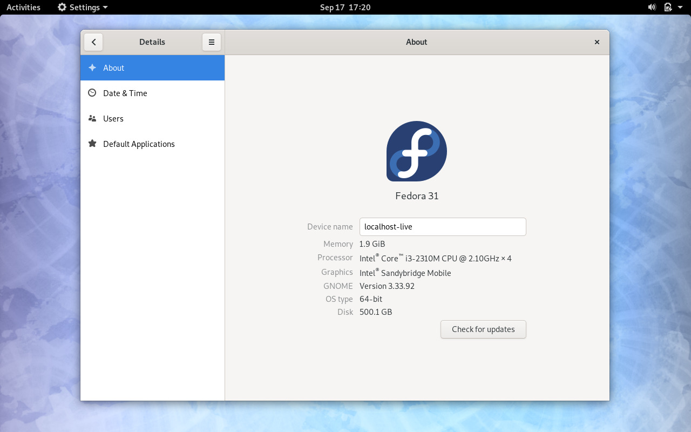Viewport: 691px width, 432px height.
Task: Click the volume speaker icon in the top bar
Action: [x=651, y=7]
